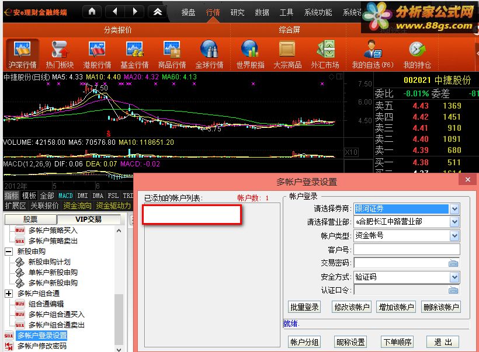
Task: Open soft keyboard for 交易密码 field
Action: click(x=453, y=263)
